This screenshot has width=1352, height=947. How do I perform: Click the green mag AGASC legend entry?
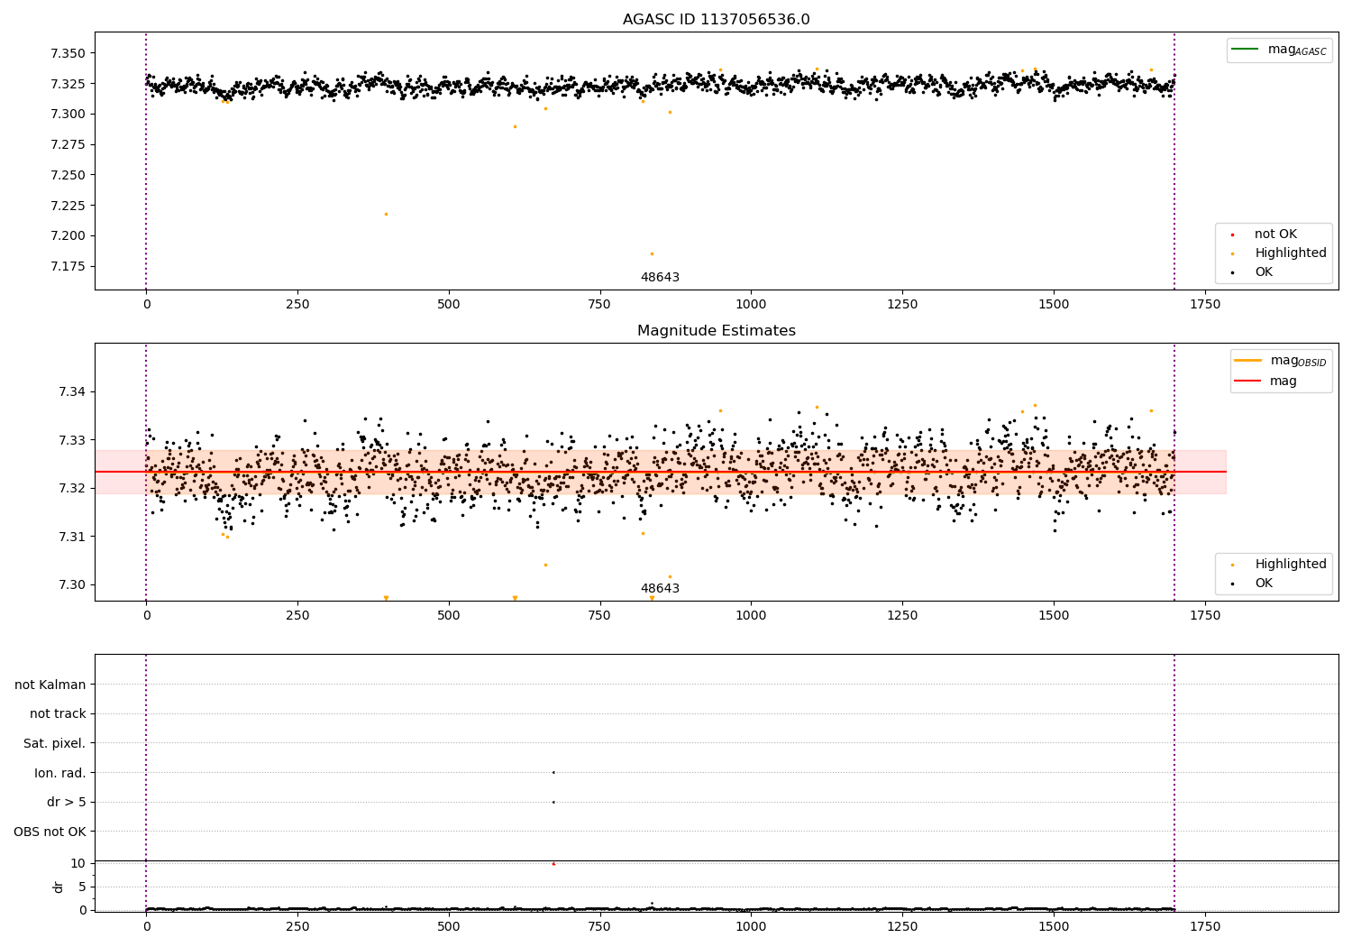(x=1279, y=50)
